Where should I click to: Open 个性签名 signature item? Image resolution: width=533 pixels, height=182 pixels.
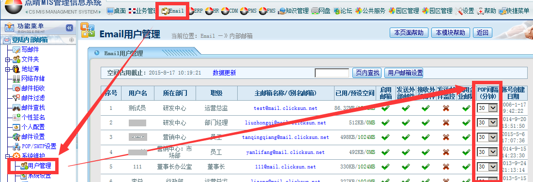click(x=33, y=117)
